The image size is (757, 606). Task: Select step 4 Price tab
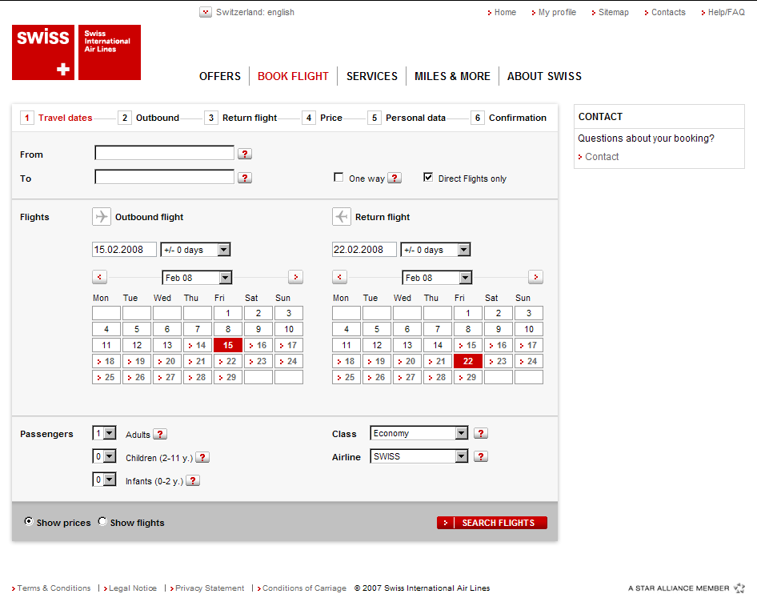322,118
